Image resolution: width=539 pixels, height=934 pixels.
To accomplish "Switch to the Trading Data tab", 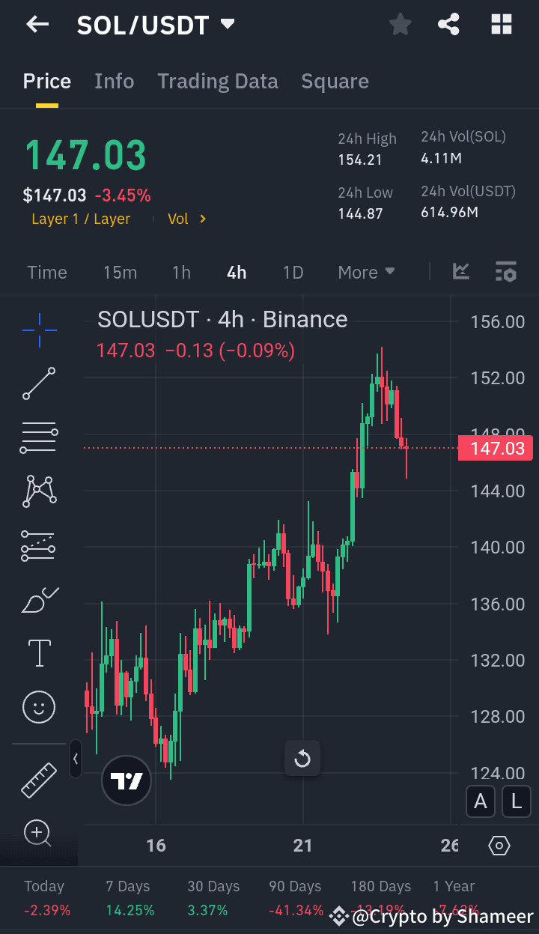I will (217, 81).
